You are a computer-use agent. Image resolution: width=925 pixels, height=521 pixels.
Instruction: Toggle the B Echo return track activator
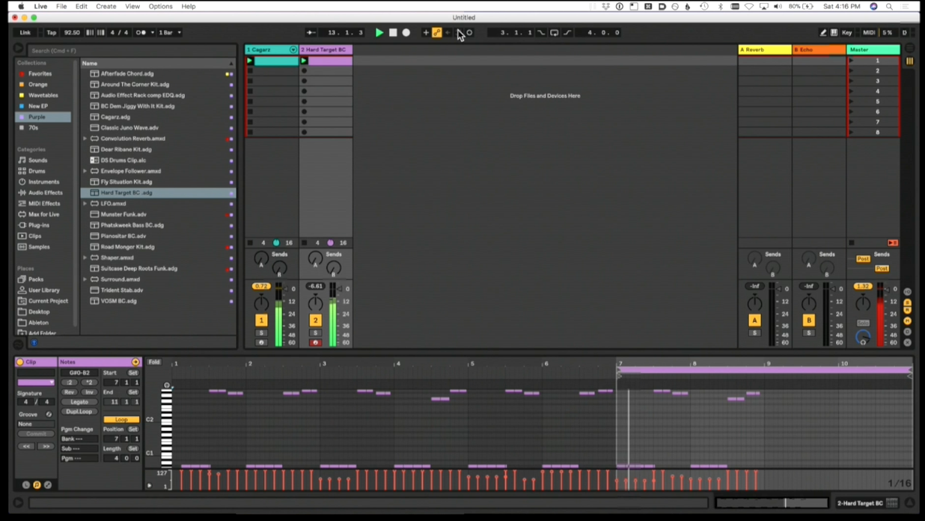808,320
